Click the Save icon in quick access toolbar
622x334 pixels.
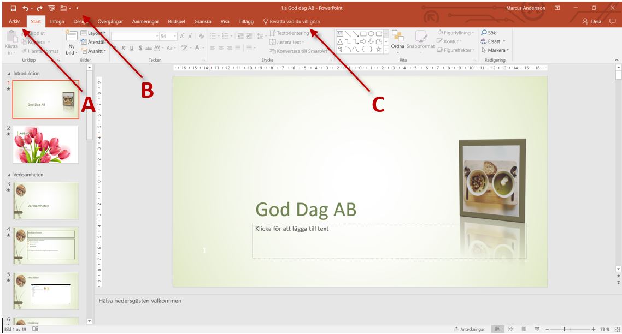[14, 8]
